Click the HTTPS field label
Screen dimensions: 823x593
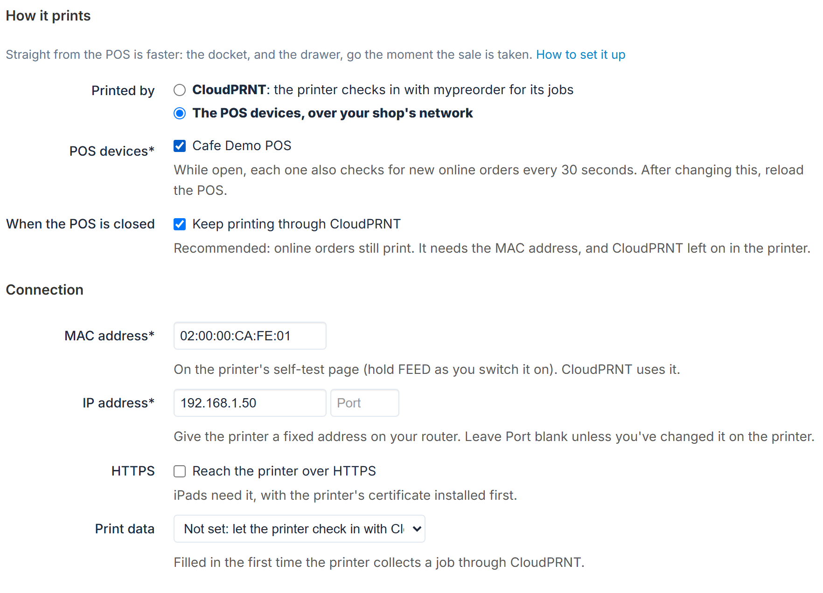(x=133, y=471)
